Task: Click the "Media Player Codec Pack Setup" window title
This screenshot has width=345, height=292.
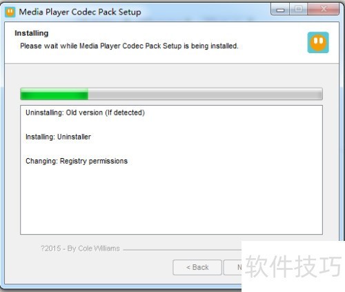Action: pyautogui.click(x=80, y=12)
